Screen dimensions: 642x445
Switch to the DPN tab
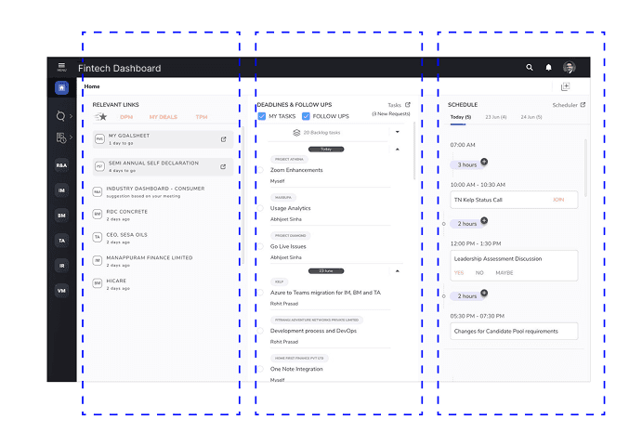[126, 117]
